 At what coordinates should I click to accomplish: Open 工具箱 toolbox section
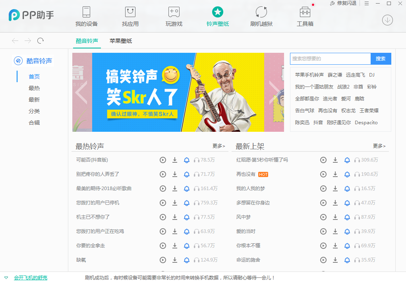pyautogui.click(x=305, y=17)
